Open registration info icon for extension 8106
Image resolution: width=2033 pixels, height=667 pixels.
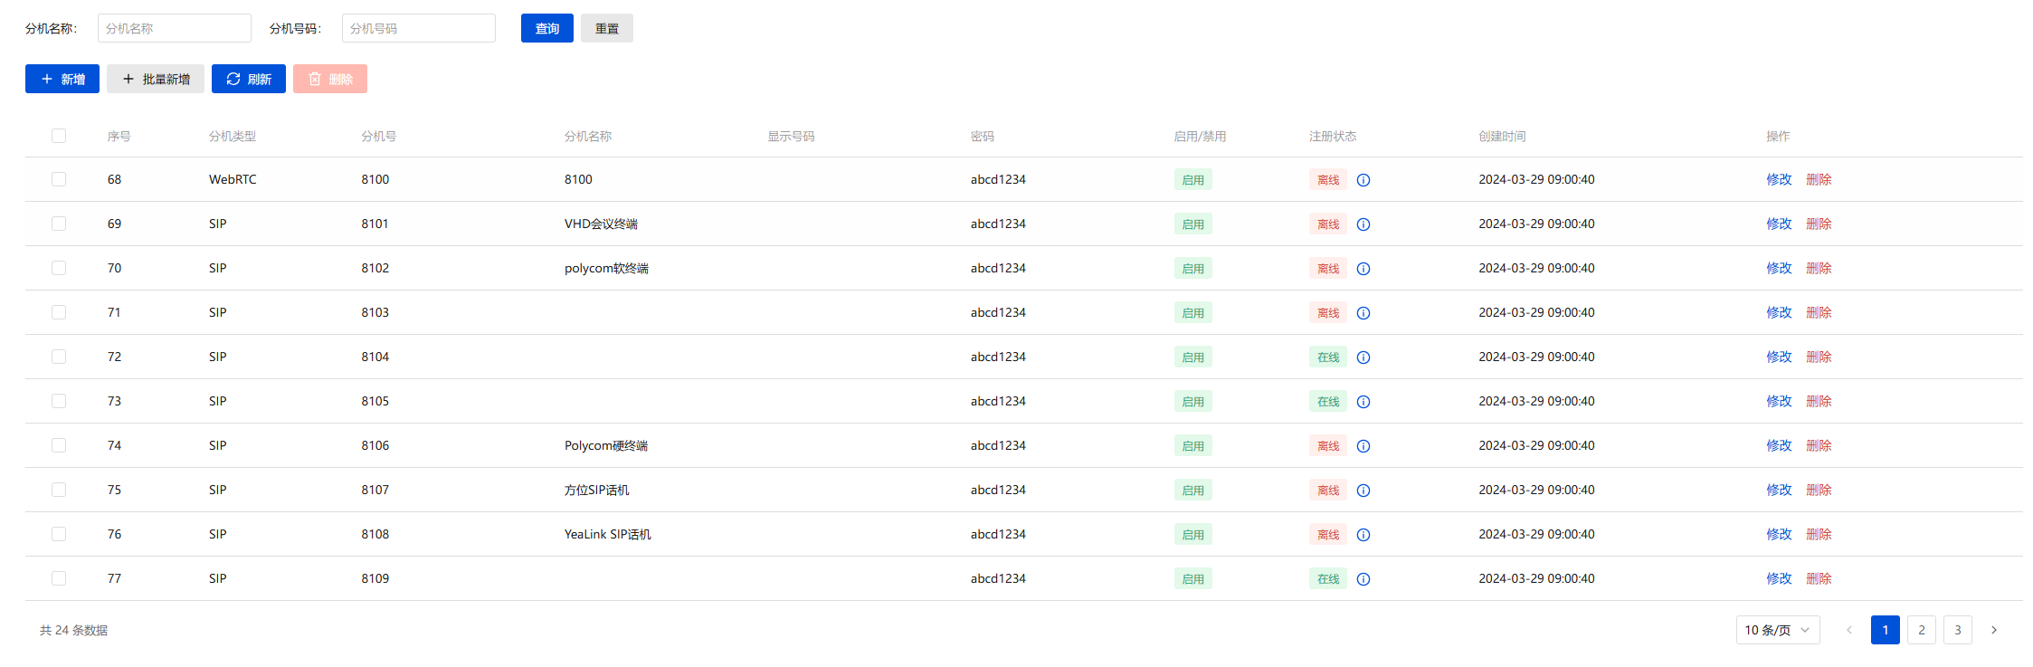pos(1363,446)
